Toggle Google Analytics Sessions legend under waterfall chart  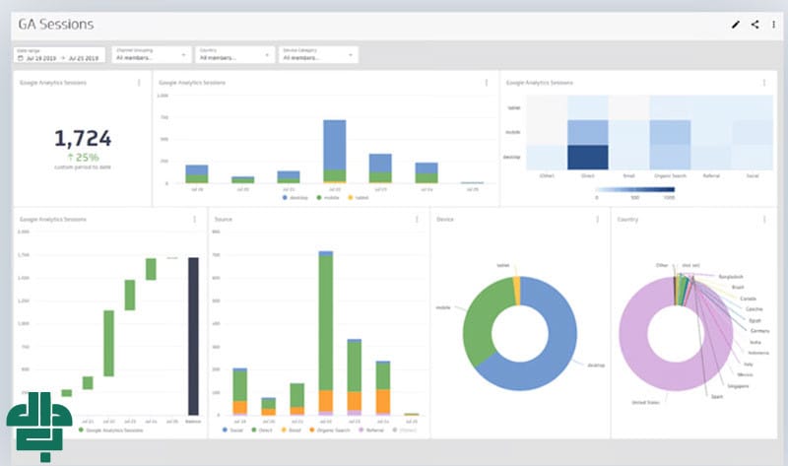coord(110,431)
